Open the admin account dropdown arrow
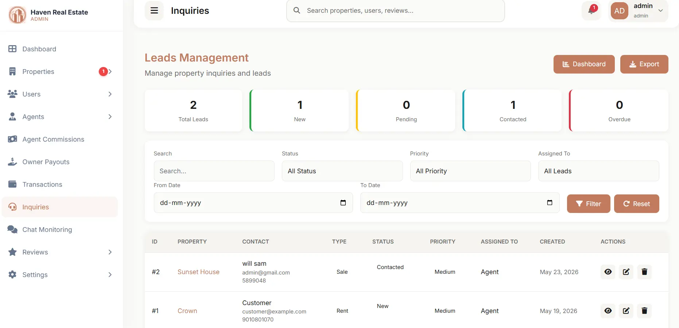Image resolution: width=679 pixels, height=328 pixels. click(x=660, y=11)
